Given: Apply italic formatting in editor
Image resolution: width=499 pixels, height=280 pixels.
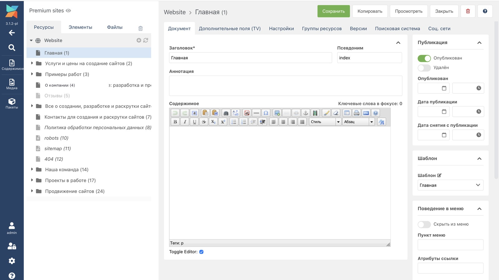Looking at the screenshot, I should 185,122.
